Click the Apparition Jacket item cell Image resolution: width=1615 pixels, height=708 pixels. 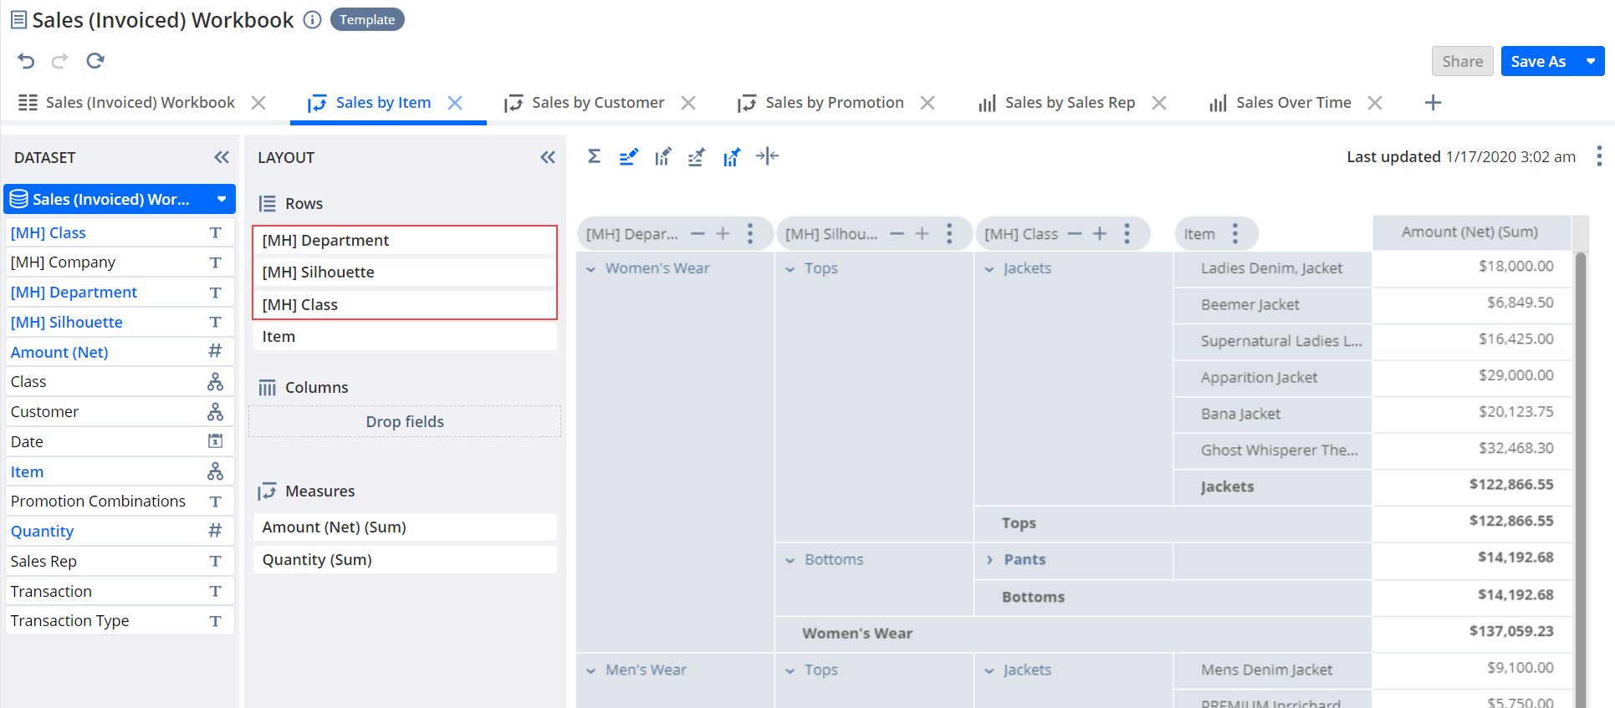(x=1272, y=378)
